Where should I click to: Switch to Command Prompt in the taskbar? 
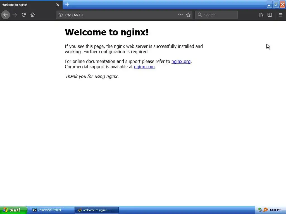52,210
